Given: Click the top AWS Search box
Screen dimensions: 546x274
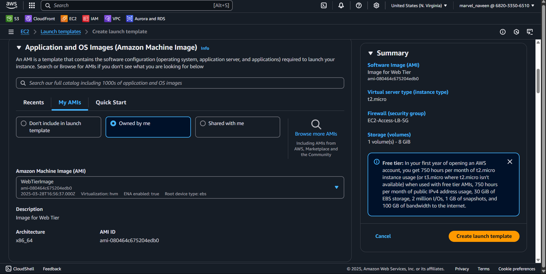Looking at the screenshot, I should pyautogui.click(x=137, y=5).
